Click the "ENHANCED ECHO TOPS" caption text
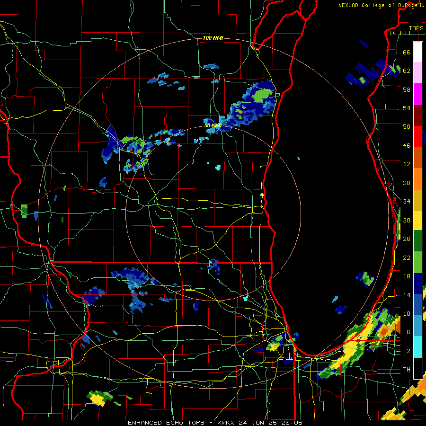 pos(168,423)
